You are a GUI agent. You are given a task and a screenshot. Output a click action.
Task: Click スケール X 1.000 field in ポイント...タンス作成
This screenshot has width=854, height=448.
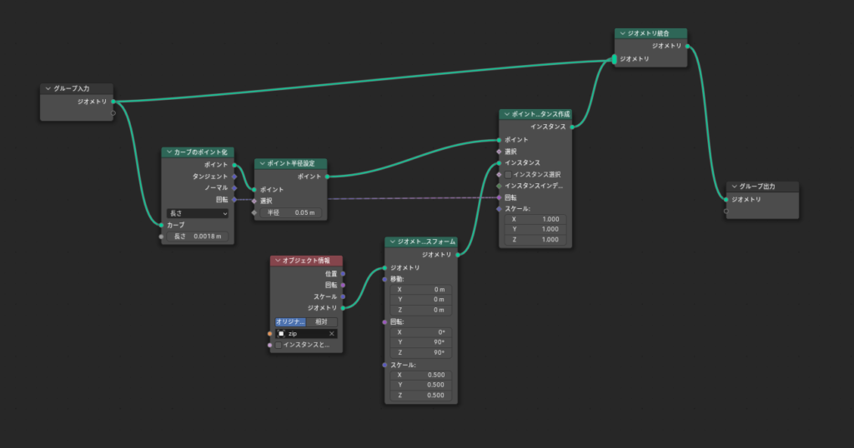[x=535, y=220]
